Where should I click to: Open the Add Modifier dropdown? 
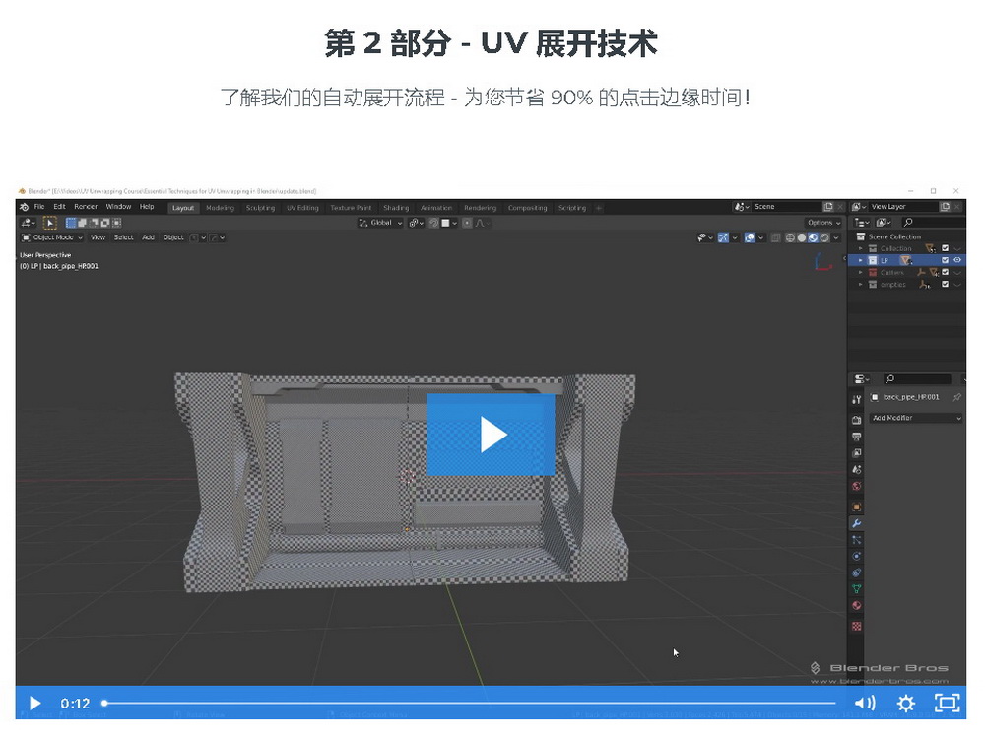coord(916,418)
